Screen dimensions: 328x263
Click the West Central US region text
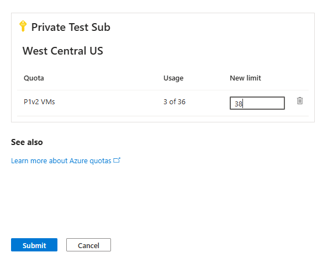[63, 51]
